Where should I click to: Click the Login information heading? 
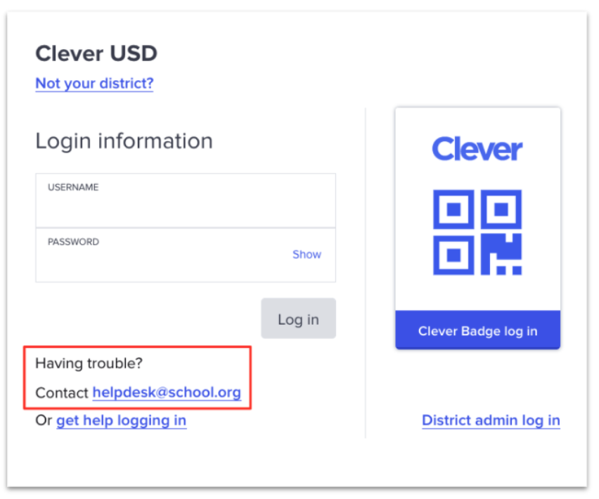tap(124, 141)
